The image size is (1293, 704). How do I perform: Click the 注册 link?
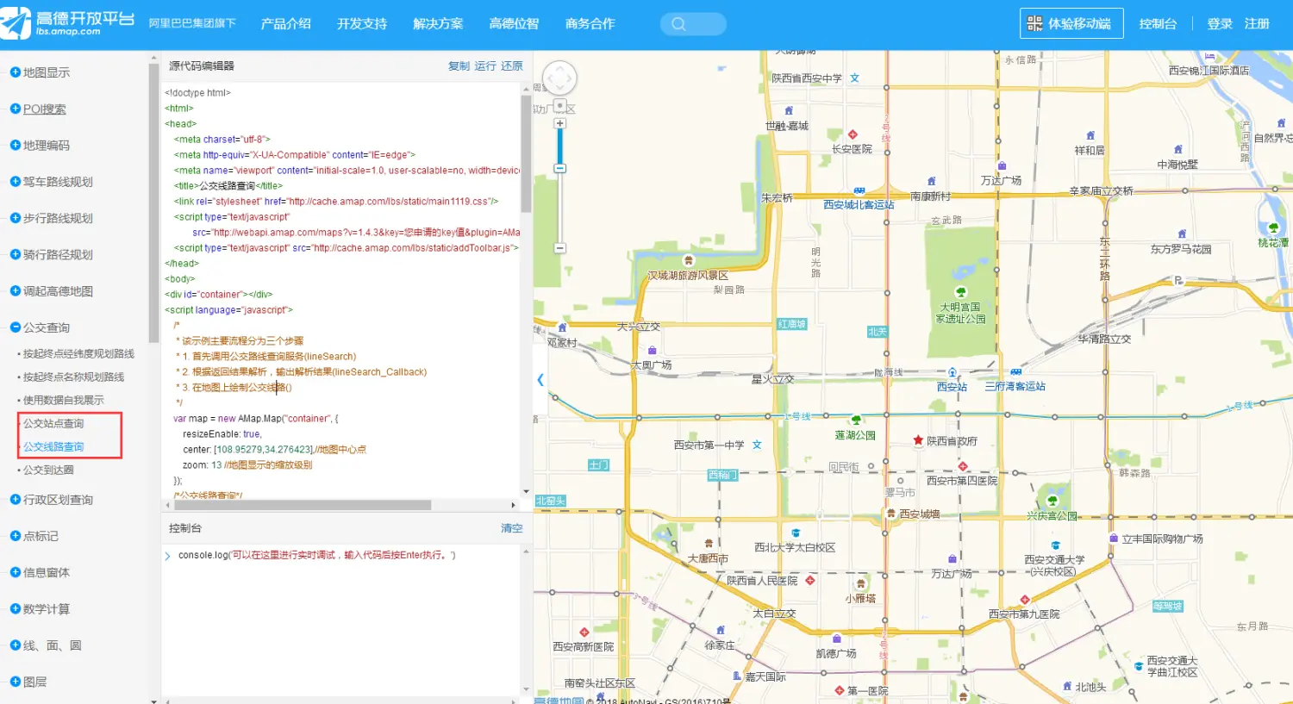point(1257,24)
